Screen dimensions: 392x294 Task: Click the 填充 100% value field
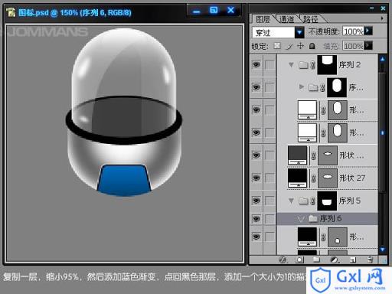coord(353,46)
